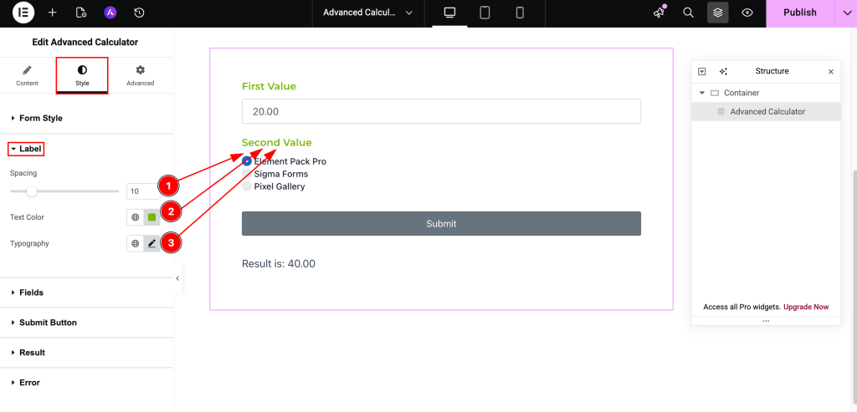Expand the Fields section
The width and height of the screenshot is (857, 412).
pyautogui.click(x=31, y=292)
